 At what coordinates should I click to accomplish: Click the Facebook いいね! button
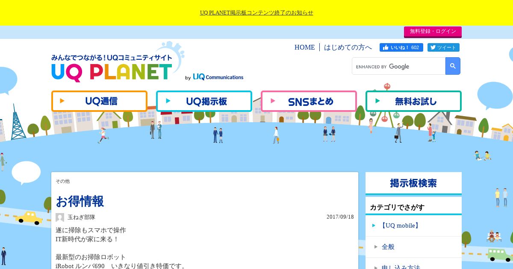tap(401, 47)
